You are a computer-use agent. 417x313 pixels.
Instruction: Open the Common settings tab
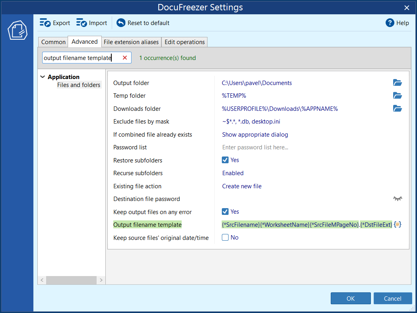click(x=53, y=42)
